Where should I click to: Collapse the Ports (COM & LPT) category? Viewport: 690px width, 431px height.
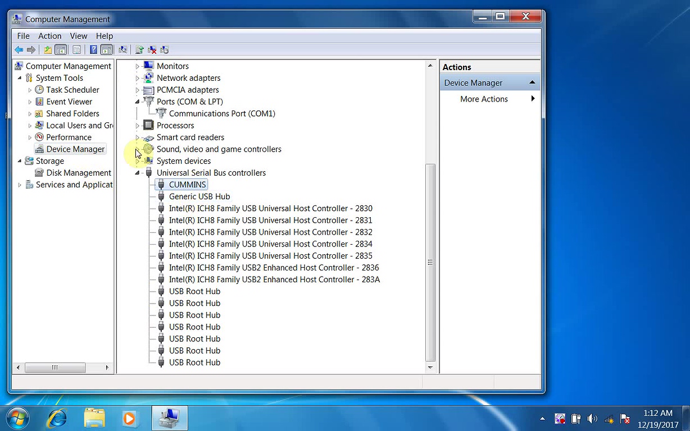137,102
